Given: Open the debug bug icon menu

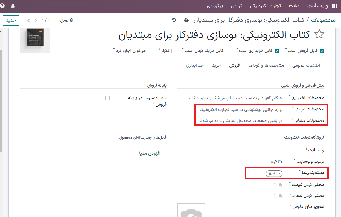Looking at the screenshot, I should 13,6.
